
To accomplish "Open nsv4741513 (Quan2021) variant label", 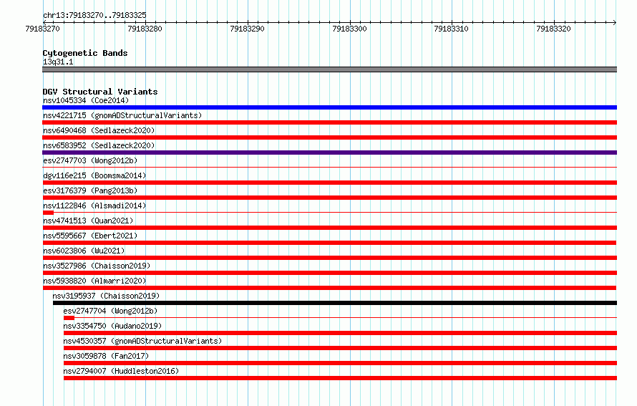I will [x=88, y=221].
